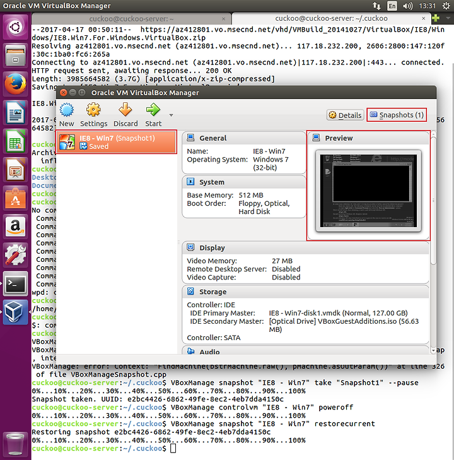Open the sound volume indicator
Viewport: 454px width, 460px height.
(x=407, y=6)
